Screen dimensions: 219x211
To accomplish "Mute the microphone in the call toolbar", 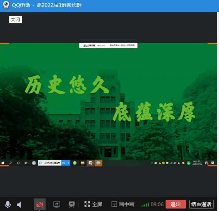I will pos(8,205).
